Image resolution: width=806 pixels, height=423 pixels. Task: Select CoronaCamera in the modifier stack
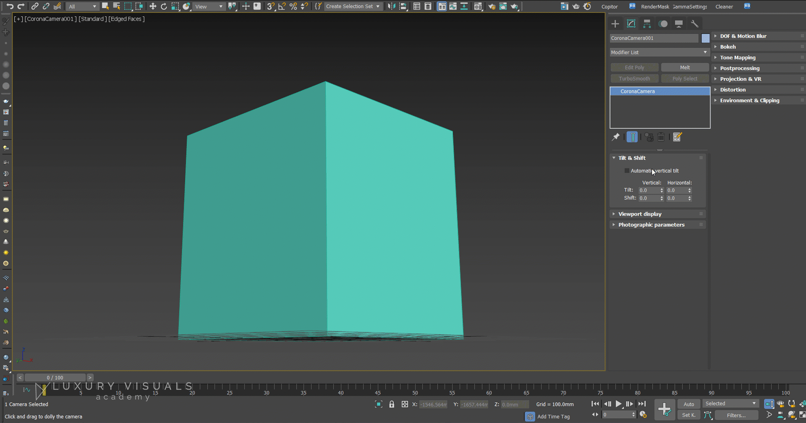coord(660,91)
